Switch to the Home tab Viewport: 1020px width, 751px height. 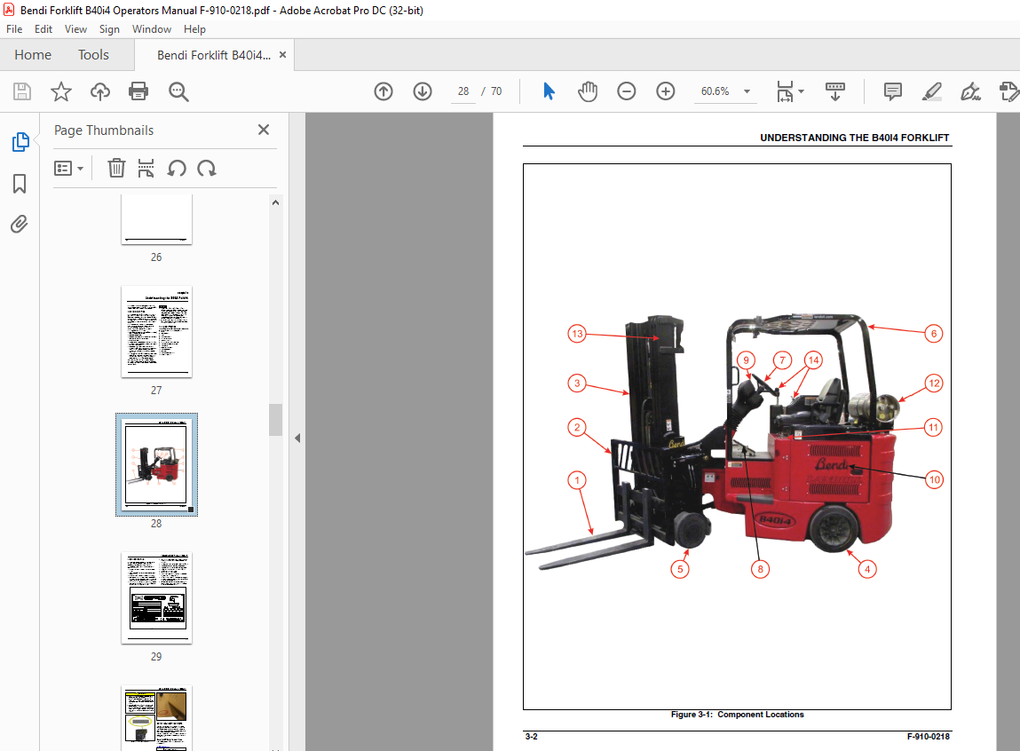click(x=33, y=55)
